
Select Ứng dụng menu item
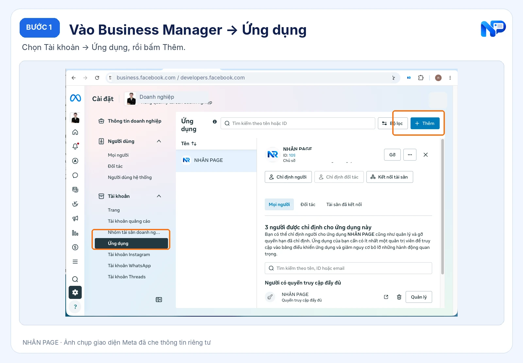click(131, 243)
